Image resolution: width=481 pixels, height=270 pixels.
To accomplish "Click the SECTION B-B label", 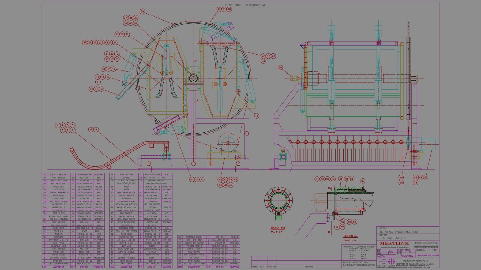I will coord(278,228).
